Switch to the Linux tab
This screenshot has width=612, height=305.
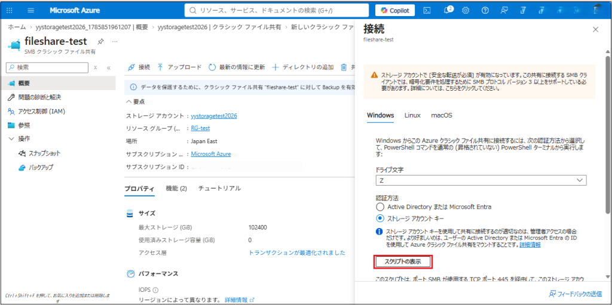pos(412,115)
